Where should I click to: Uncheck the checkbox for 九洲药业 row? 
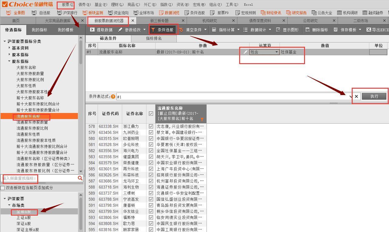tap(151, 132)
